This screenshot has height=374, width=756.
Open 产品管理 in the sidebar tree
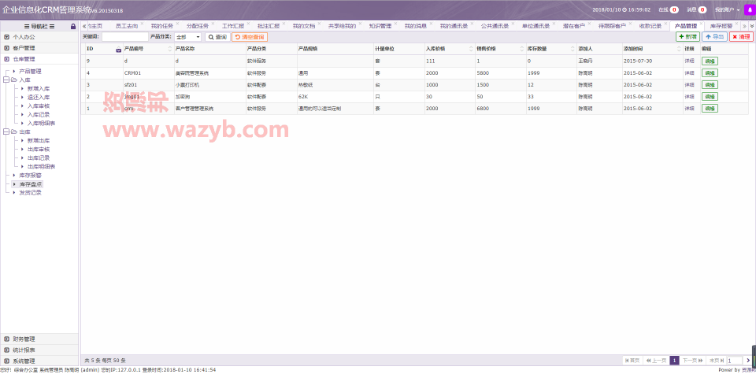tap(31, 72)
